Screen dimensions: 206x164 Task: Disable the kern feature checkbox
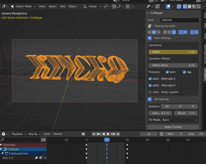[167, 72]
